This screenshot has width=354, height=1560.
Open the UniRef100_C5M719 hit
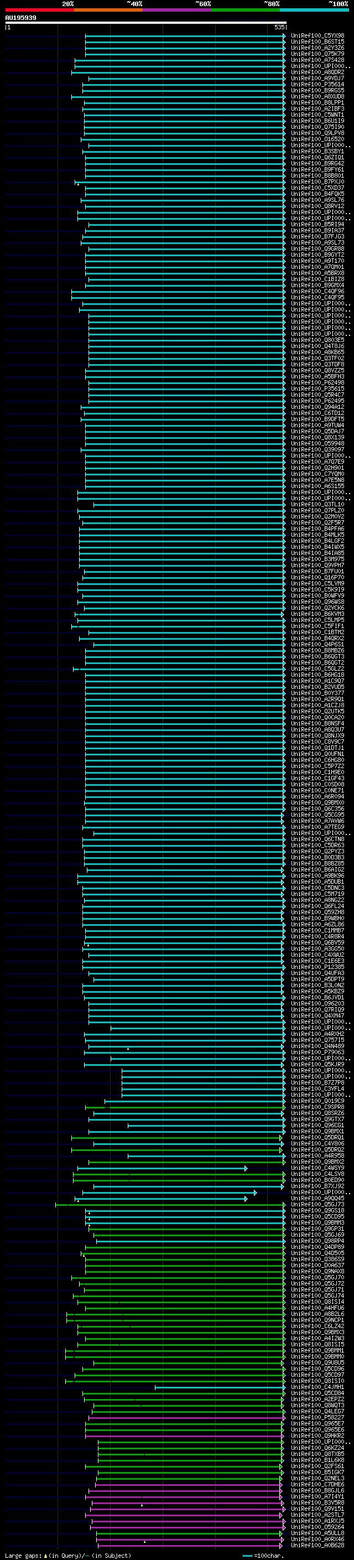coord(317,894)
